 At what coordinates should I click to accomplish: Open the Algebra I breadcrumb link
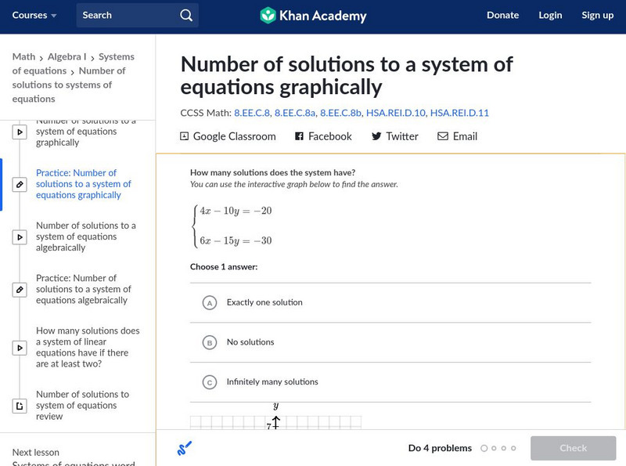tap(67, 56)
